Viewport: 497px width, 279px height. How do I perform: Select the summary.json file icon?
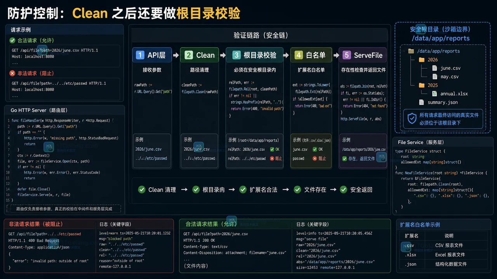(422, 102)
